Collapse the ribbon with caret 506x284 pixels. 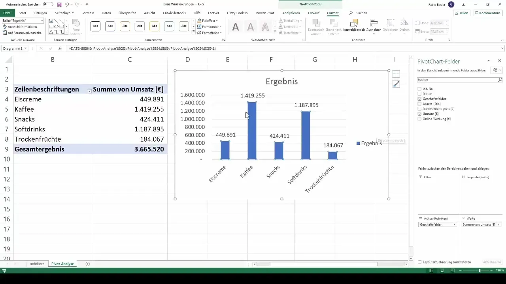coord(503,40)
